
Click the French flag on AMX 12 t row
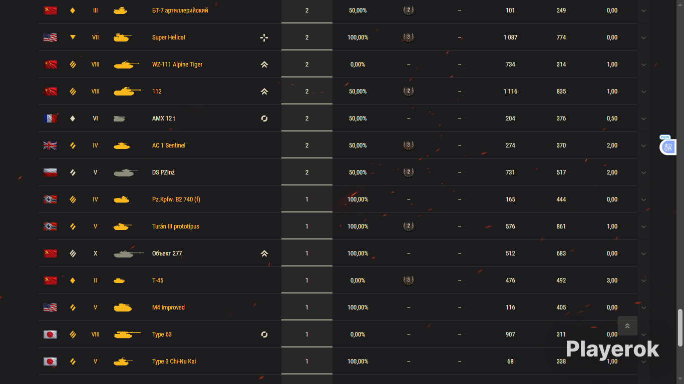pos(50,118)
